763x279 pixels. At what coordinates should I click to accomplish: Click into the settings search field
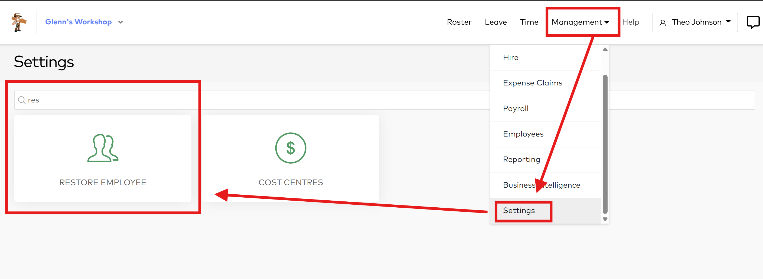[x=237, y=100]
